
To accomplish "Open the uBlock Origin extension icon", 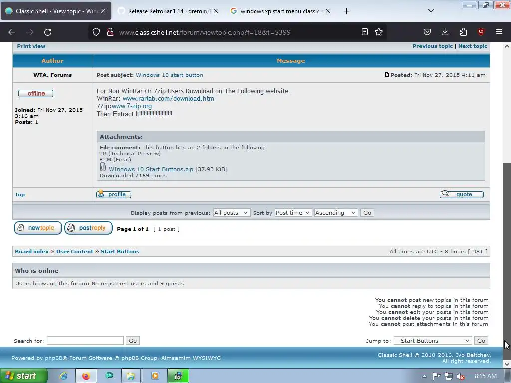I will pyautogui.click(x=481, y=32).
